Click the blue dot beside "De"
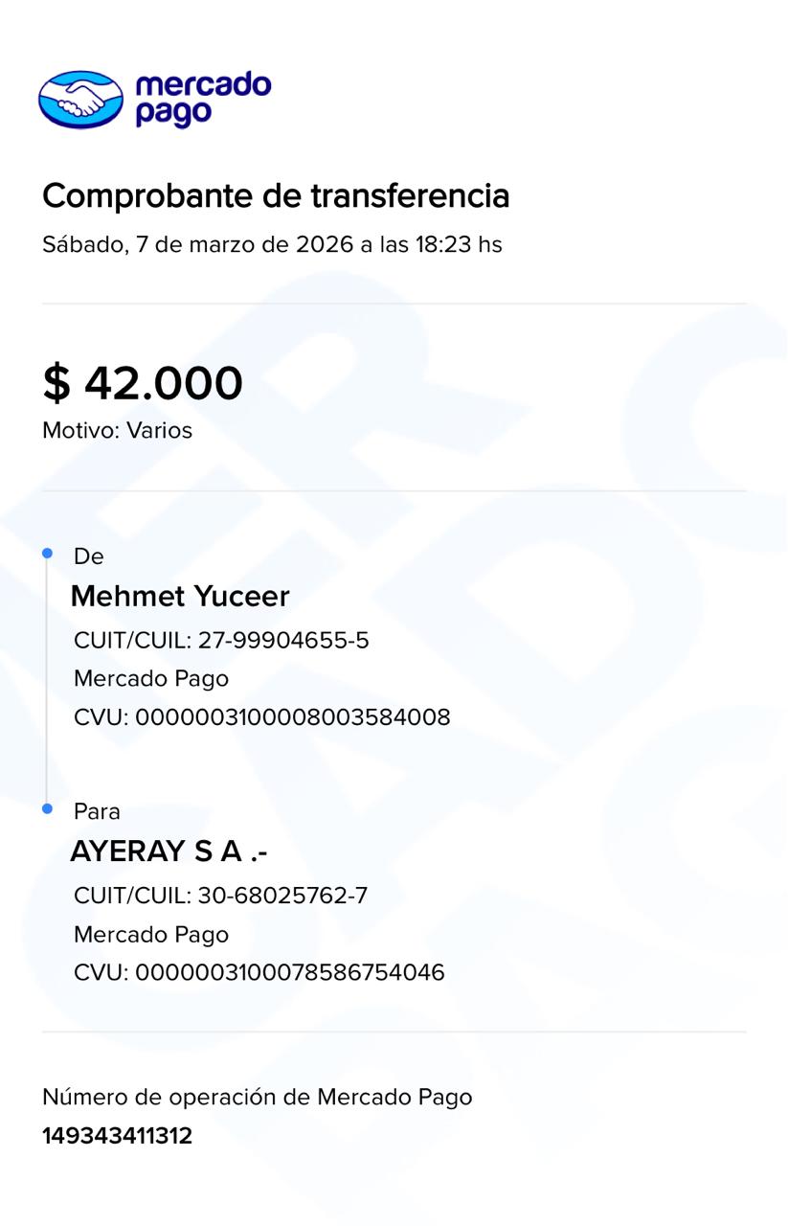788x1226 pixels. click(x=47, y=554)
